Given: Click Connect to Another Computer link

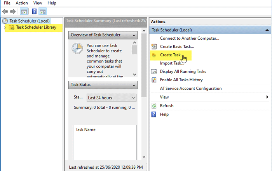Looking at the screenshot, I should (190, 38).
